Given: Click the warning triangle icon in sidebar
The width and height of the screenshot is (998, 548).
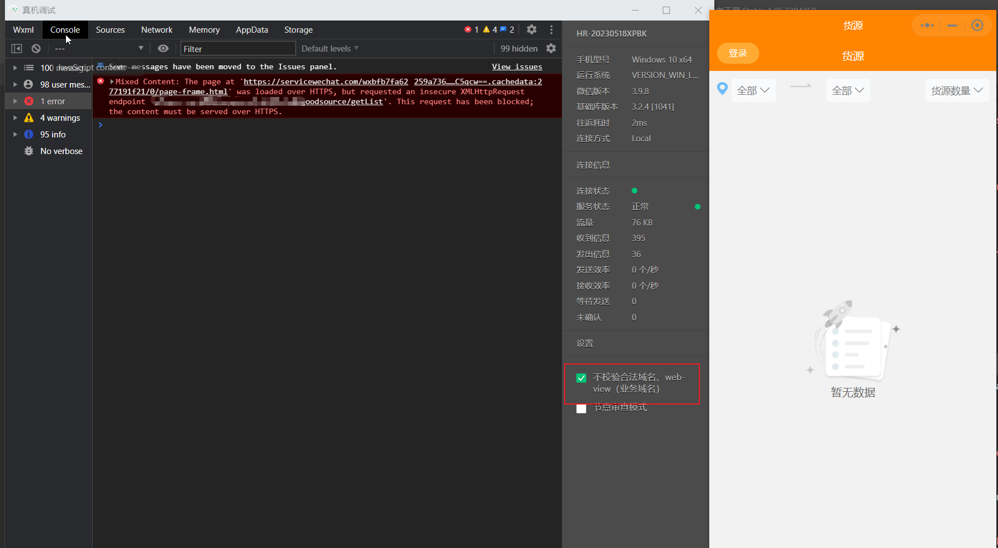Looking at the screenshot, I should [29, 117].
